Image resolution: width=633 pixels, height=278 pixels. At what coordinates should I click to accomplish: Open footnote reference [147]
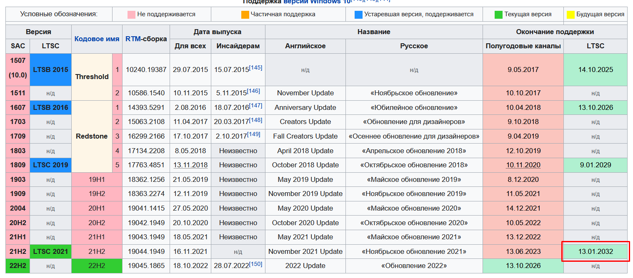coord(255,105)
